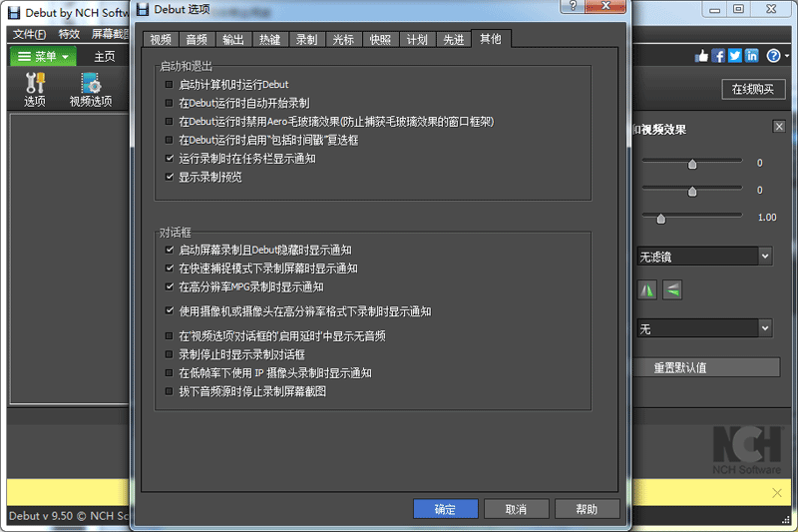Open the 无滤镜 filter dropdown
The image size is (798, 532).
[x=704, y=257]
